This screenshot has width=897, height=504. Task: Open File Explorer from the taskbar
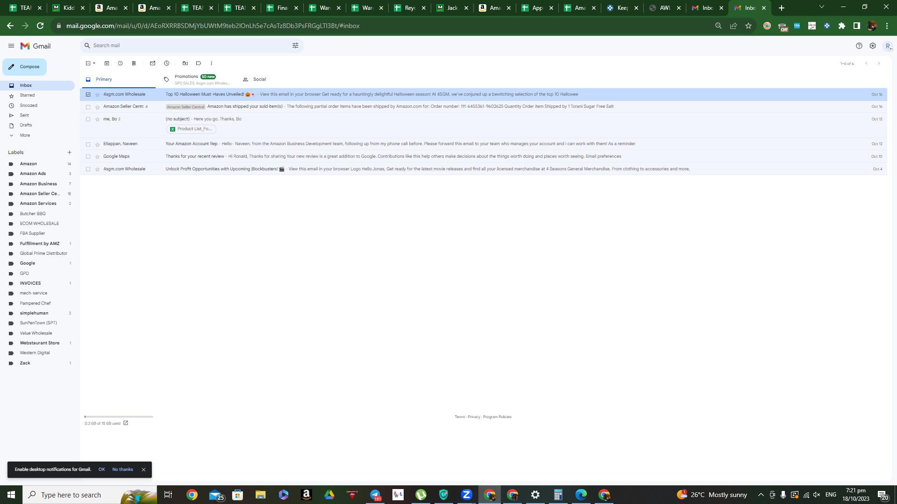pos(260,495)
